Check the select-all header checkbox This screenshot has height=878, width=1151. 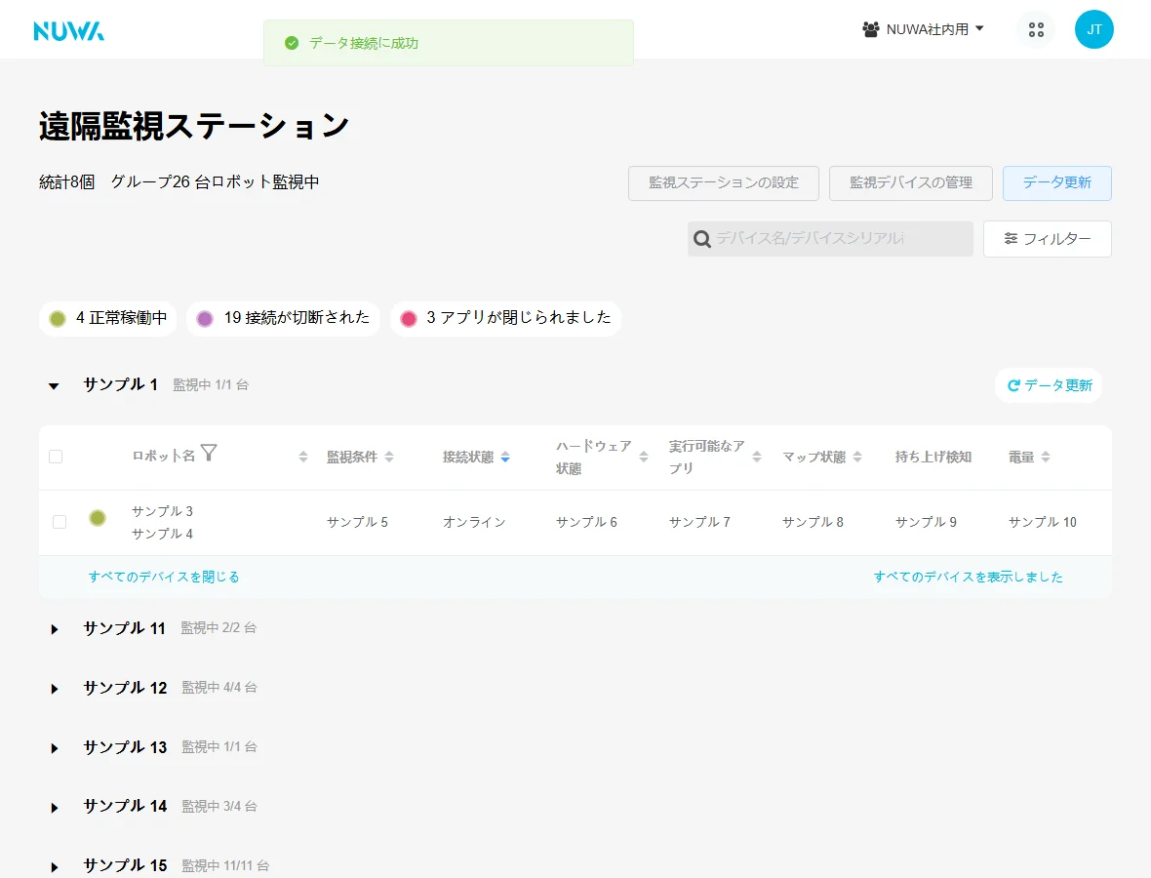(x=56, y=457)
